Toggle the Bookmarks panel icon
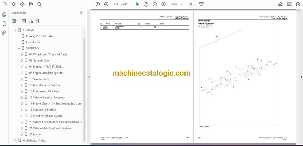303x146 pixels. 4,24
